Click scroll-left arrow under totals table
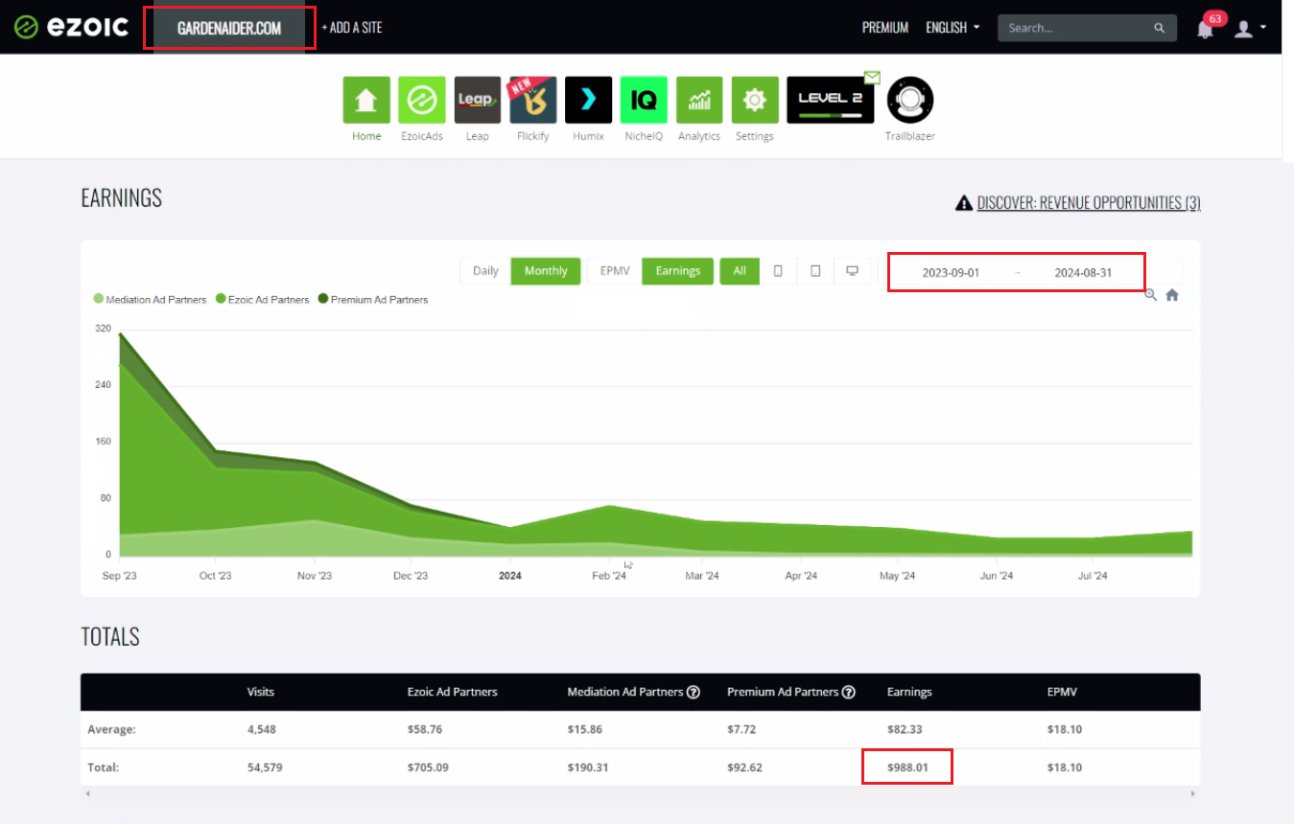 point(87,793)
